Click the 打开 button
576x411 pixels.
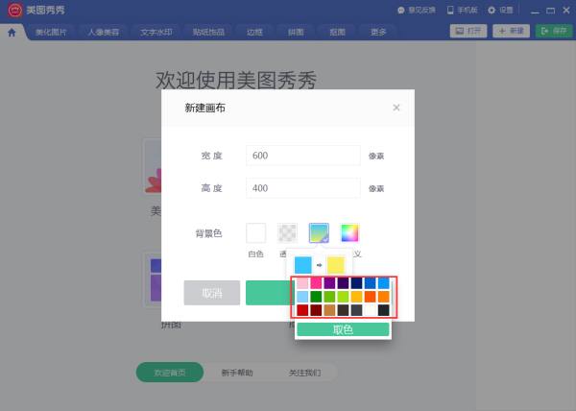pos(468,31)
